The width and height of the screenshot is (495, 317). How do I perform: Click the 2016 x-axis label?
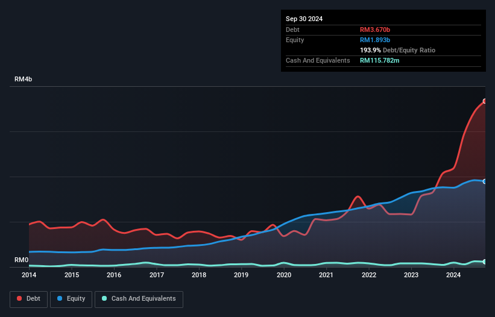pyautogui.click(x=114, y=275)
